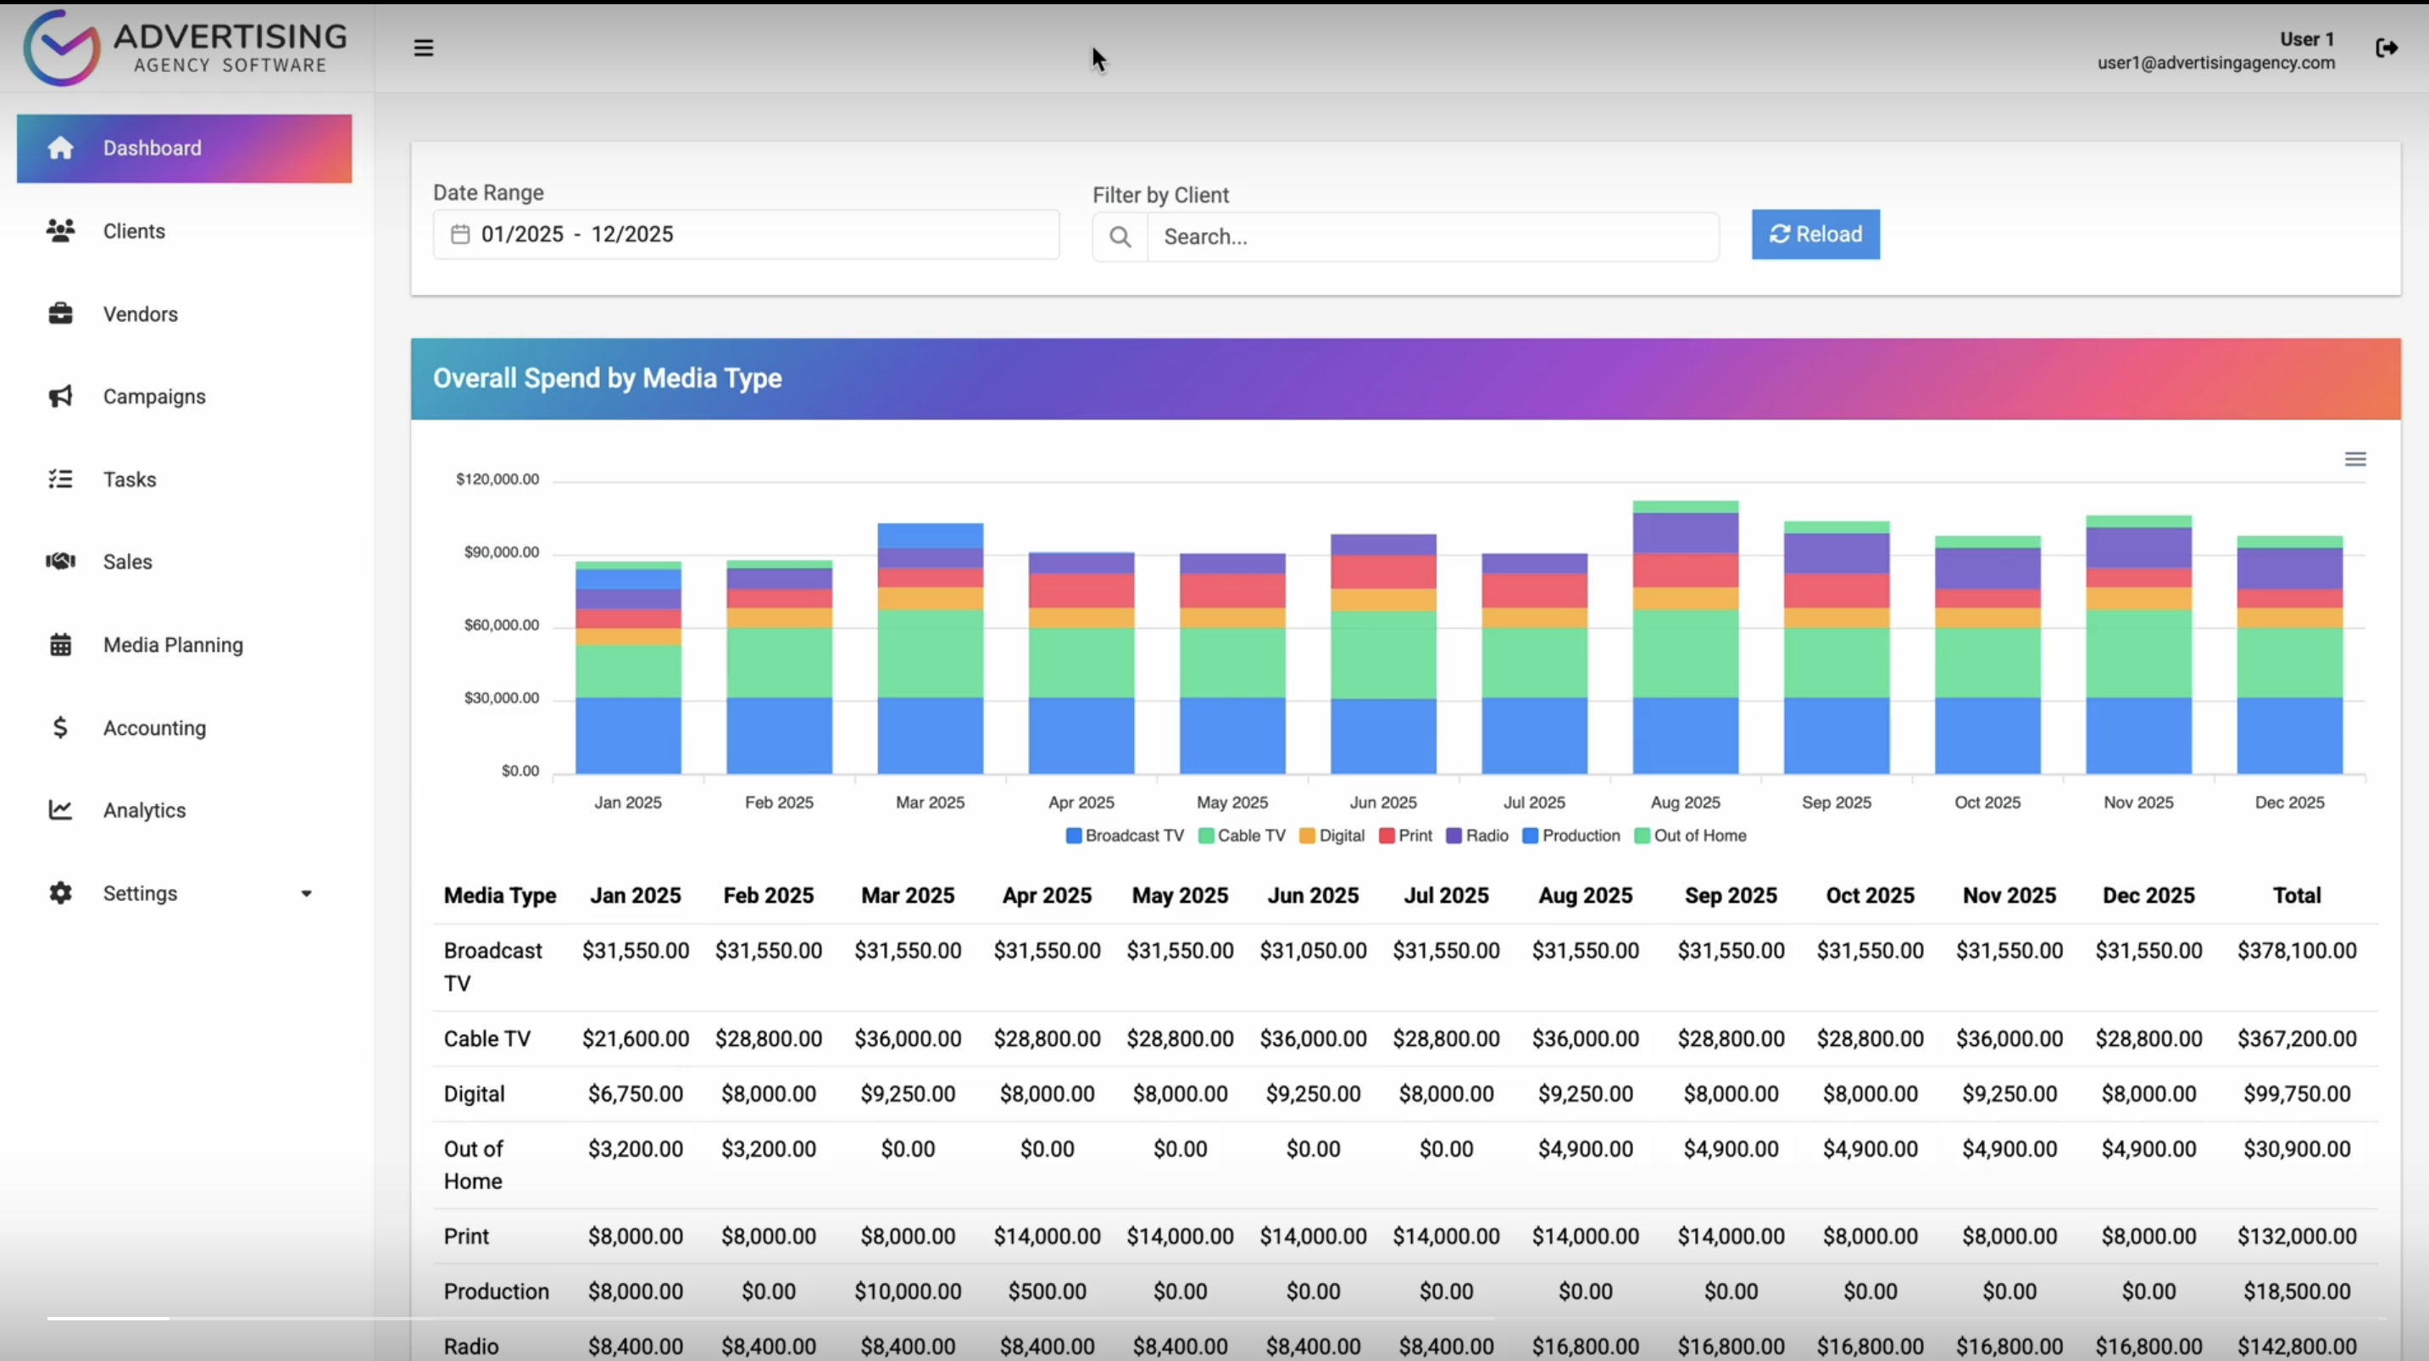Image resolution: width=2429 pixels, height=1361 pixels.
Task: Toggle Production series in chart legend
Action: [1572, 836]
